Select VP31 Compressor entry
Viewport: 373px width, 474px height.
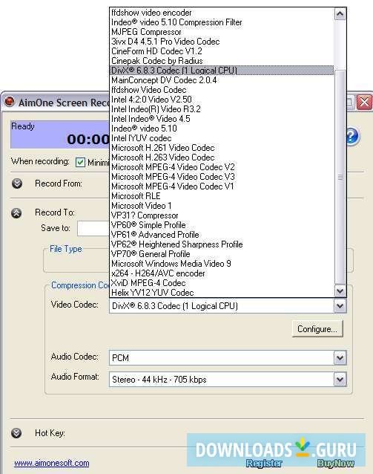click(x=222, y=215)
